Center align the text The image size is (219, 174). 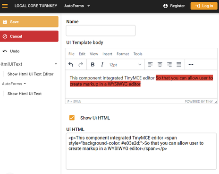[160, 64]
